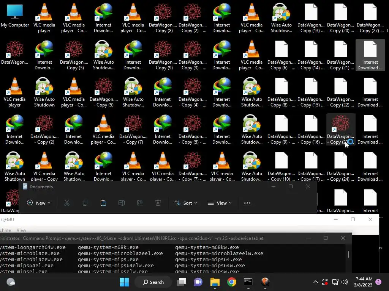Launch Google Chrome from the taskbar
This screenshot has height=291, width=389.
click(232, 282)
